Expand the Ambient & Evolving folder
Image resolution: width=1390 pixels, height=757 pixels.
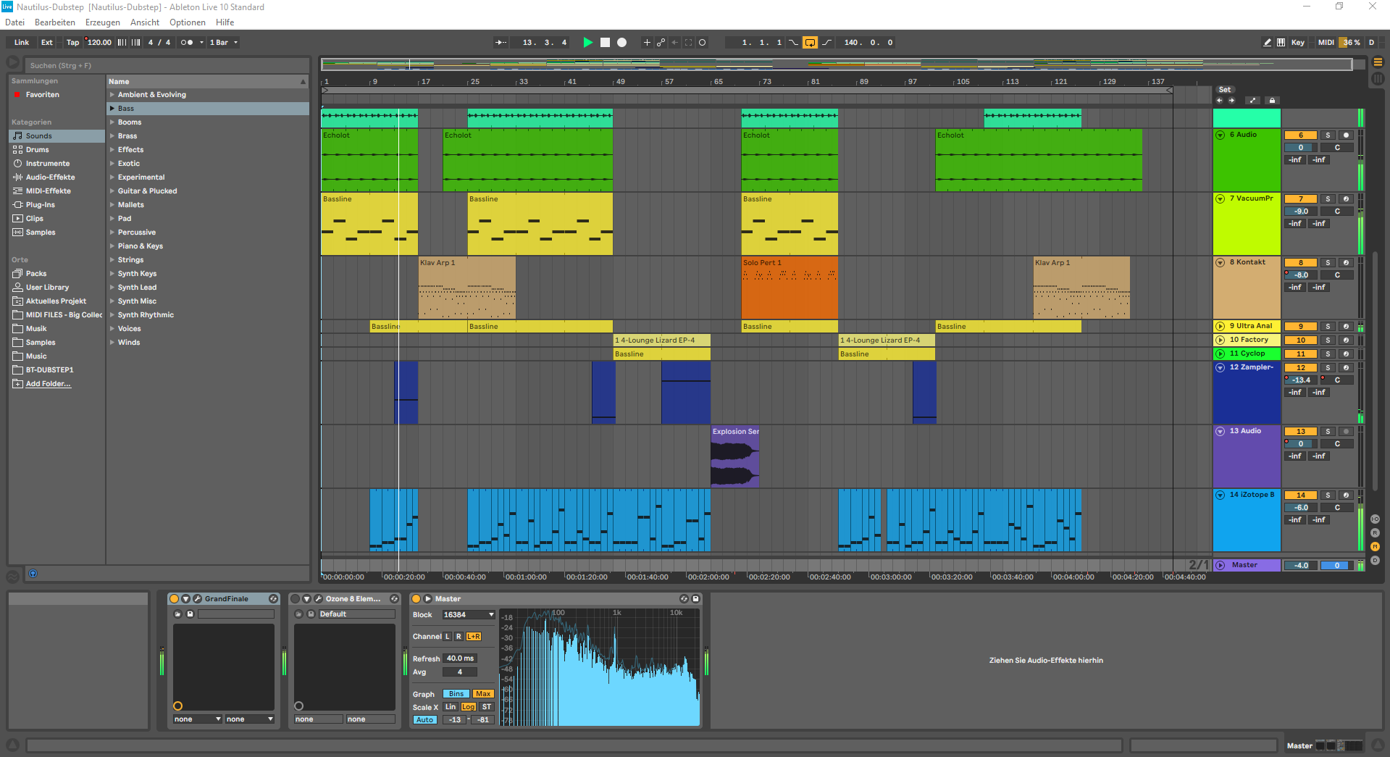tap(112, 95)
